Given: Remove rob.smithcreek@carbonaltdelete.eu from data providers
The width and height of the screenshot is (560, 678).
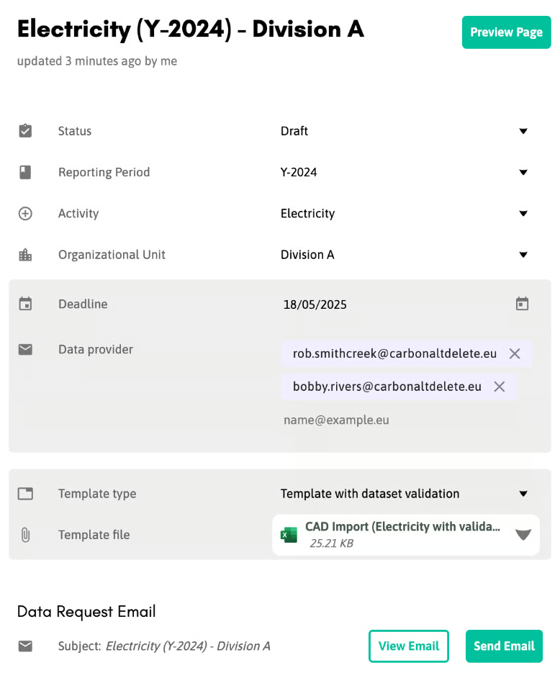Looking at the screenshot, I should pos(515,353).
